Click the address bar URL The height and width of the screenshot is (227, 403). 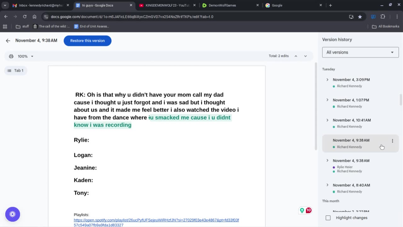pyautogui.click(x=132, y=17)
